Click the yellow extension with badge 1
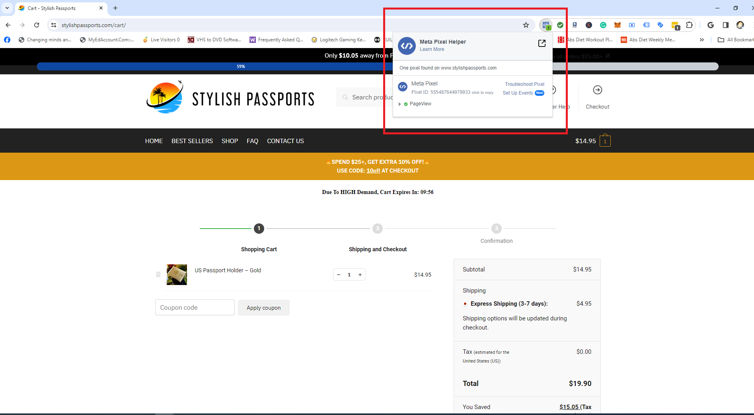 click(x=675, y=25)
